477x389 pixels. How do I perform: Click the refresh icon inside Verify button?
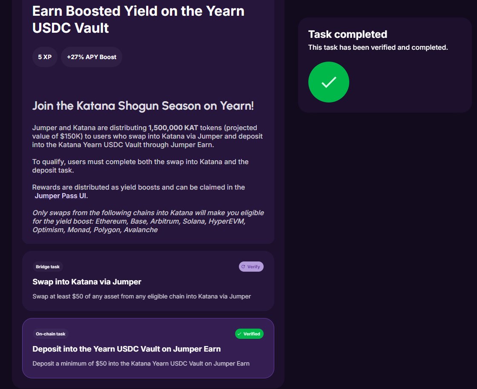click(x=244, y=267)
